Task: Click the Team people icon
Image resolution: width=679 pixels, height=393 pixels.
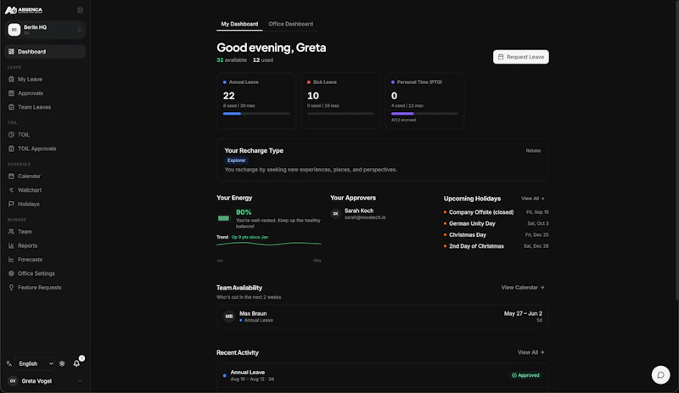Action: click(x=11, y=232)
